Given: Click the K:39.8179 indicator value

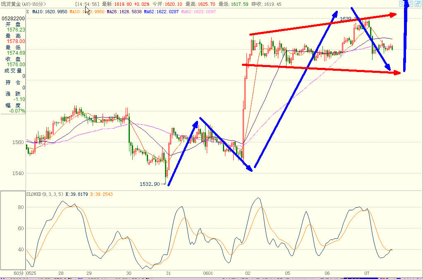Looking at the screenshot, I should click(76, 194).
